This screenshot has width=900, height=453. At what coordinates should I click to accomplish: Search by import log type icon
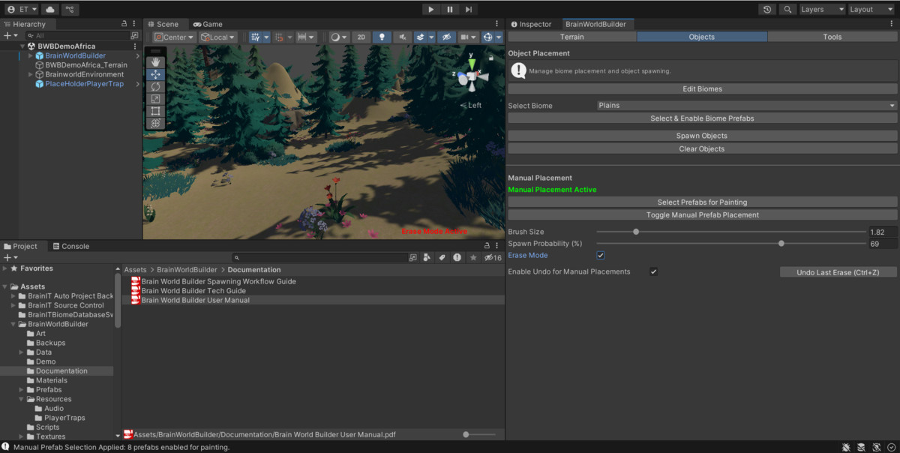coord(457,257)
